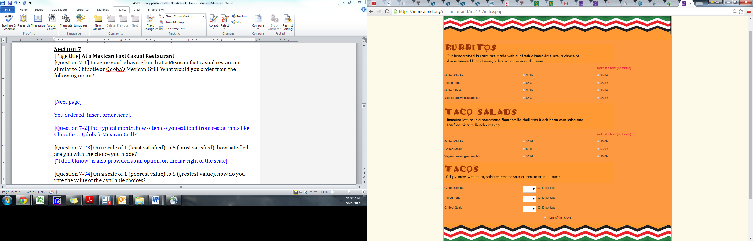Screen dimensions: 753x241
Task: Expand the Final: Show Markup dropdown
Action: [203, 16]
